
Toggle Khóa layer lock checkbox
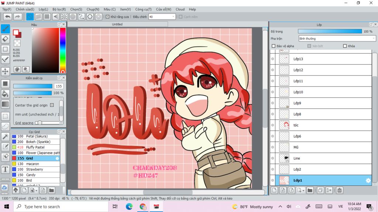click(x=345, y=46)
